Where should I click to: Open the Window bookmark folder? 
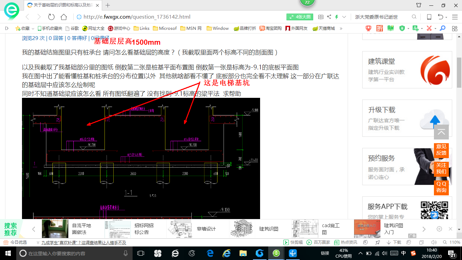coord(217,28)
